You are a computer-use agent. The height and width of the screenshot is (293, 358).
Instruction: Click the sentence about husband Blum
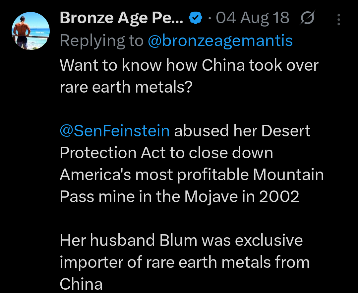pyautogui.click(x=181, y=240)
